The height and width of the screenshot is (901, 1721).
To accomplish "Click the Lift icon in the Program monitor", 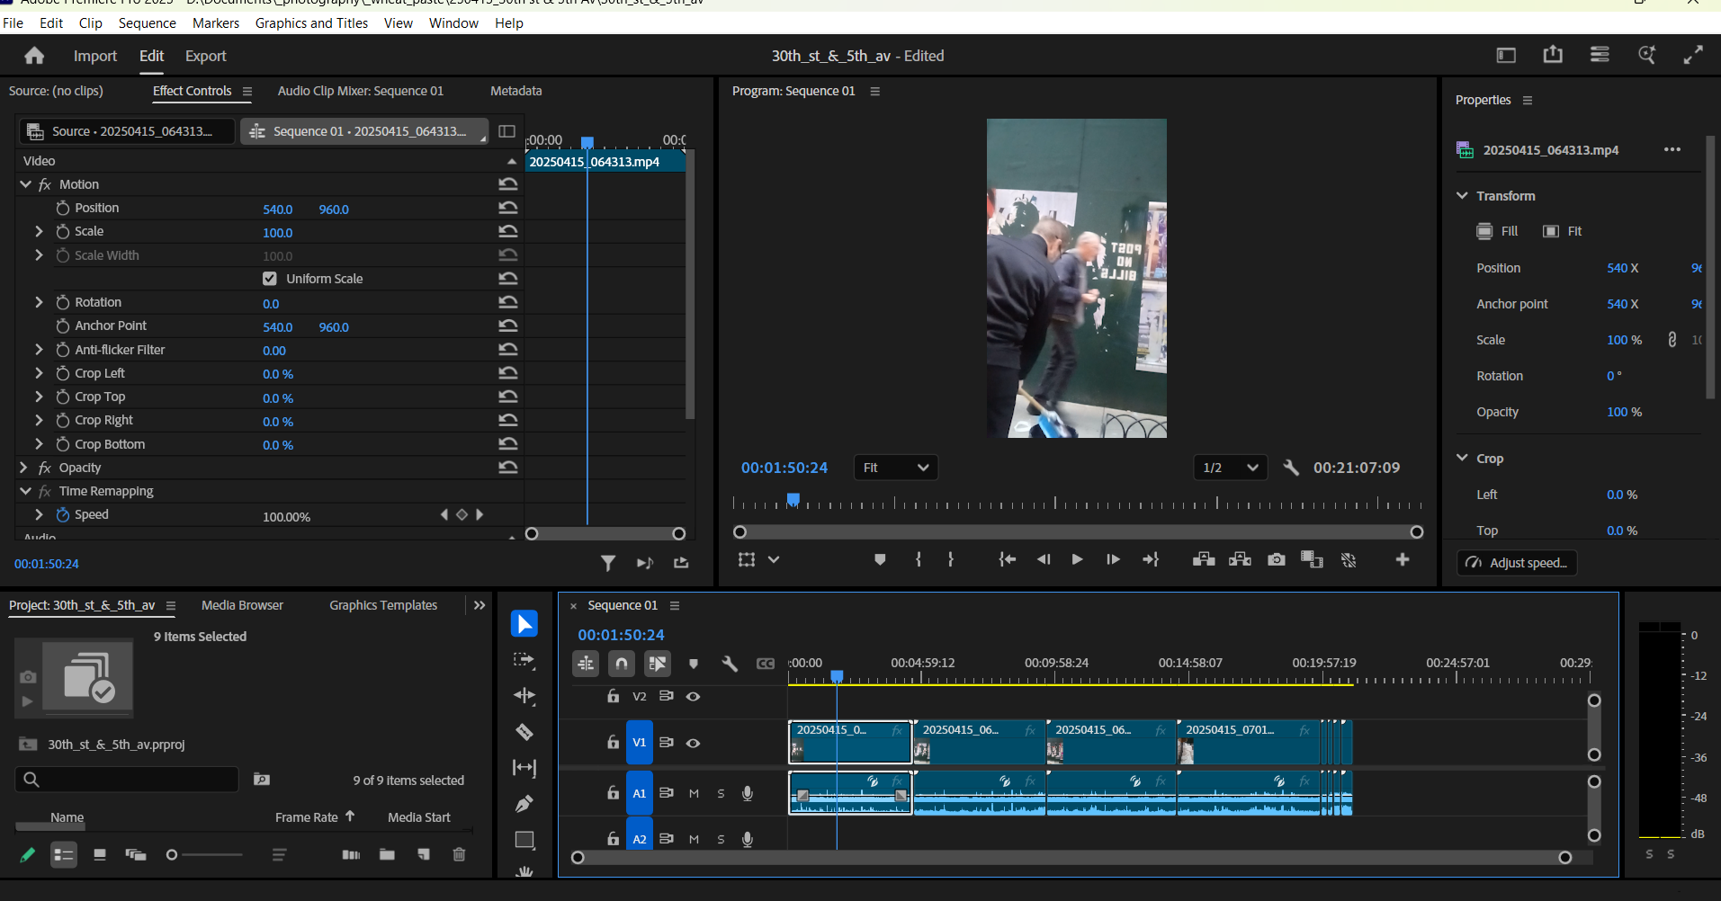I will 1203,559.
